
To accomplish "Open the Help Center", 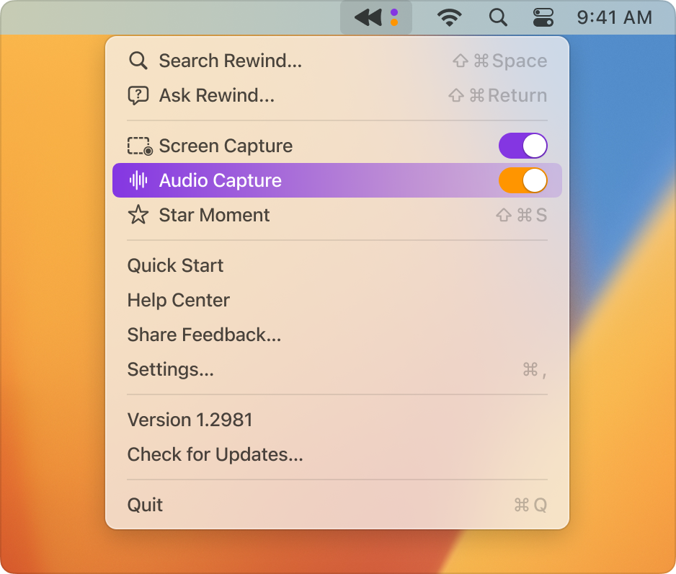I will (x=178, y=300).
